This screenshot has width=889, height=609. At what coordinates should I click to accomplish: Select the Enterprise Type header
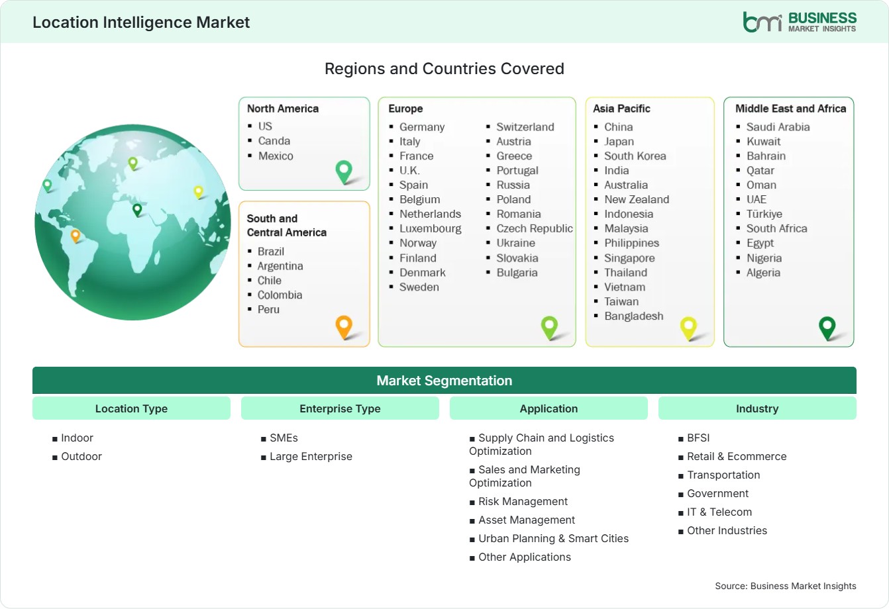[340, 408]
